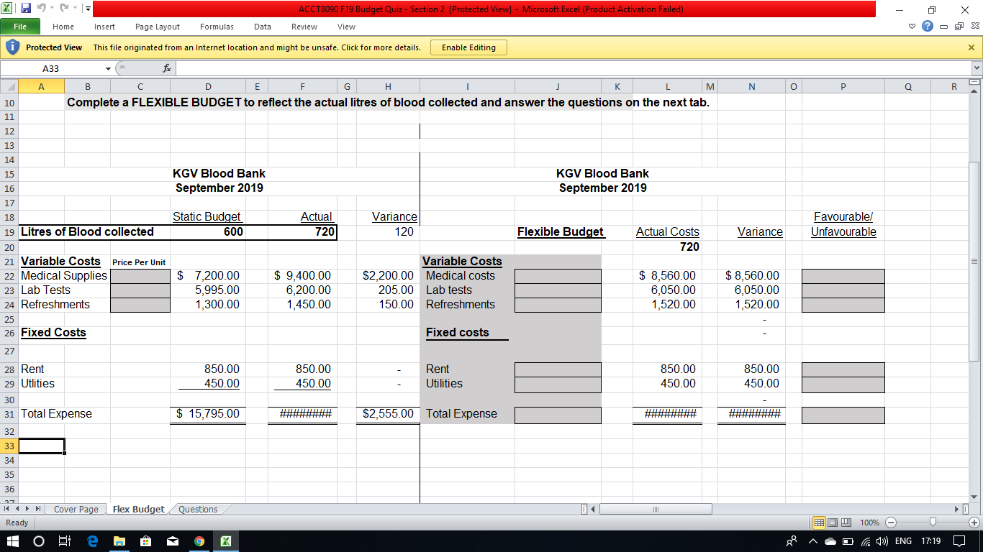Switch to the Questions sheet tab
This screenshot has width=983, height=552.
(x=198, y=509)
